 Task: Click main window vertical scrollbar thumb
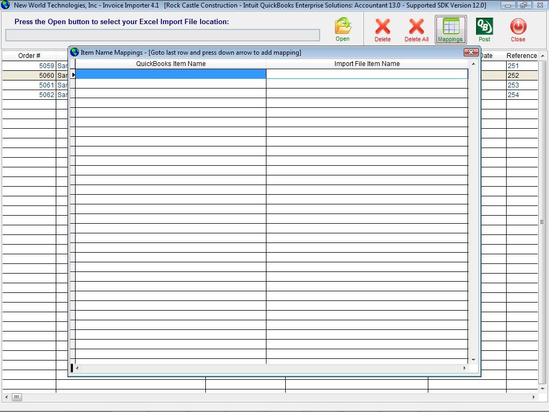pos(543,222)
